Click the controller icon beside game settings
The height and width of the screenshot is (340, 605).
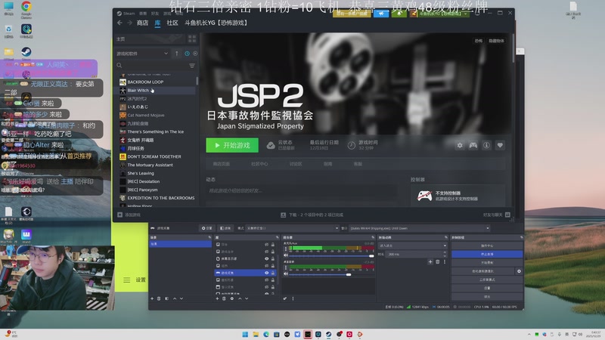pos(473,145)
